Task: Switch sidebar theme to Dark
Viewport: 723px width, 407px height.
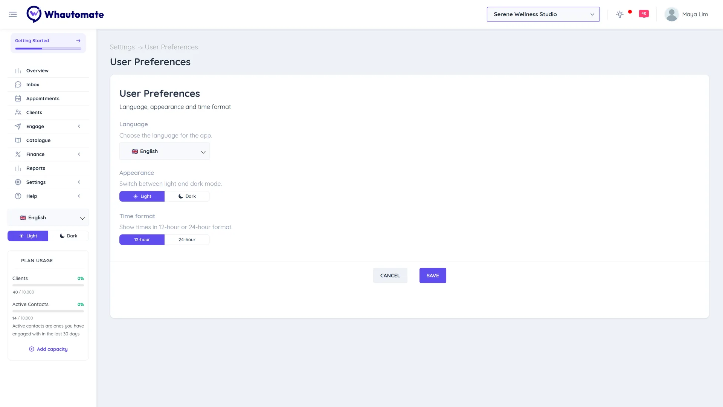Action: (x=69, y=236)
